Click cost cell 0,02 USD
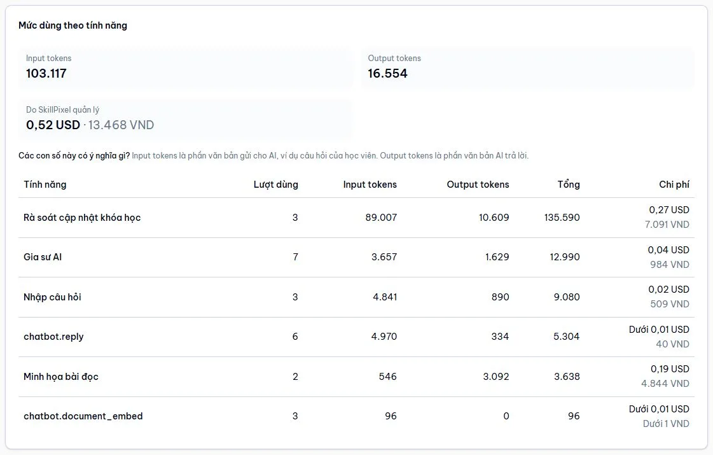The width and height of the screenshot is (713, 455). [x=669, y=290]
